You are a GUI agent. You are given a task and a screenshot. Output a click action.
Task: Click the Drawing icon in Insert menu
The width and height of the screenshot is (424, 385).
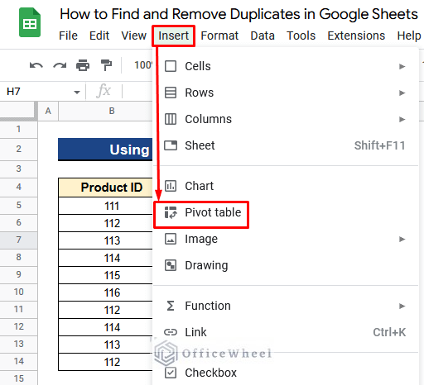171,265
